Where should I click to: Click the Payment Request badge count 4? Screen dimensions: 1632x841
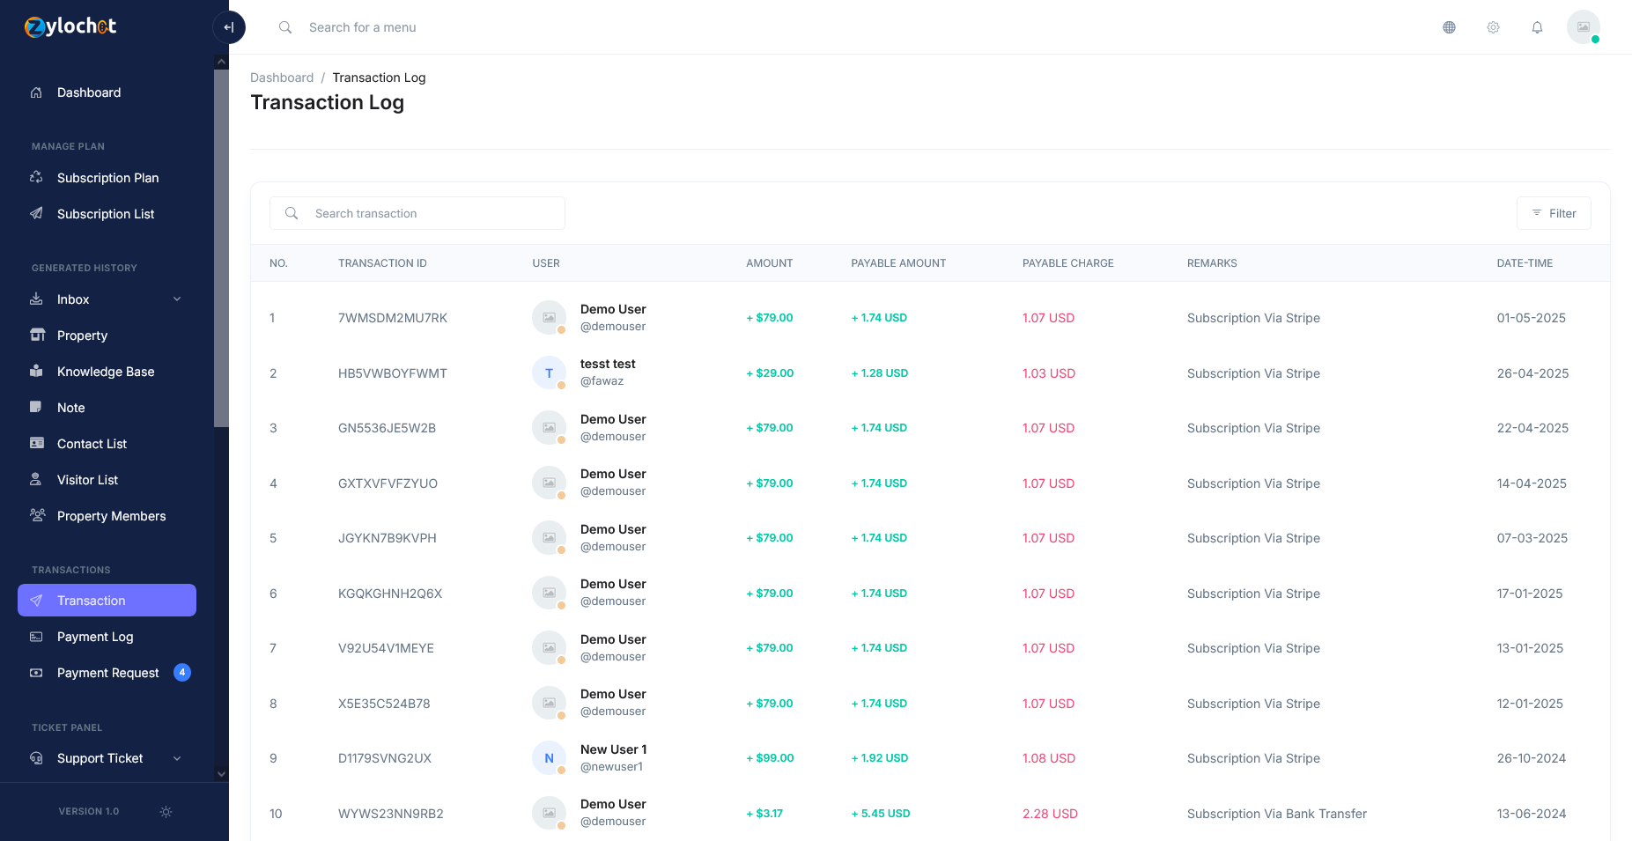point(182,673)
